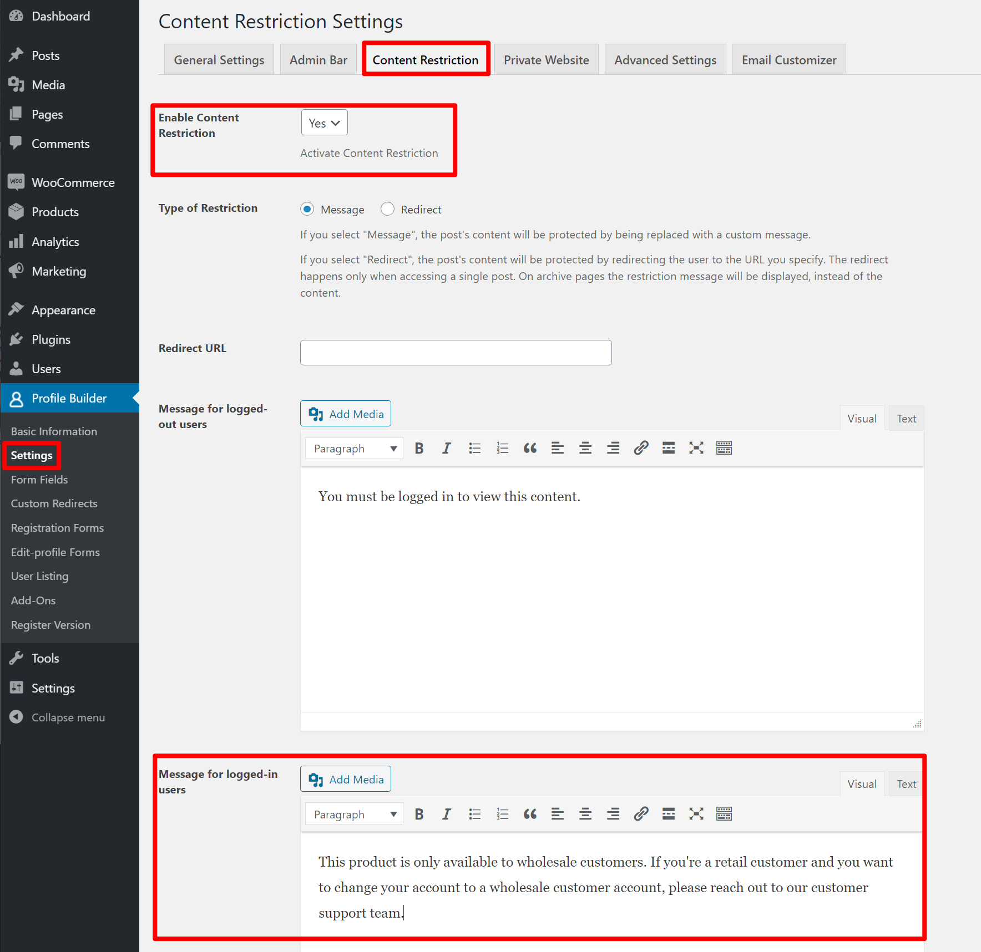Open fullscreen mode in logged-out message editor
This screenshot has width=981, height=952.
click(696, 448)
